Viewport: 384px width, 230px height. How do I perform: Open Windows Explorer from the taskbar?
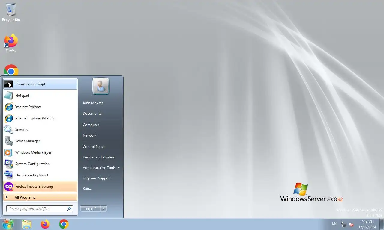coord(26,224)
